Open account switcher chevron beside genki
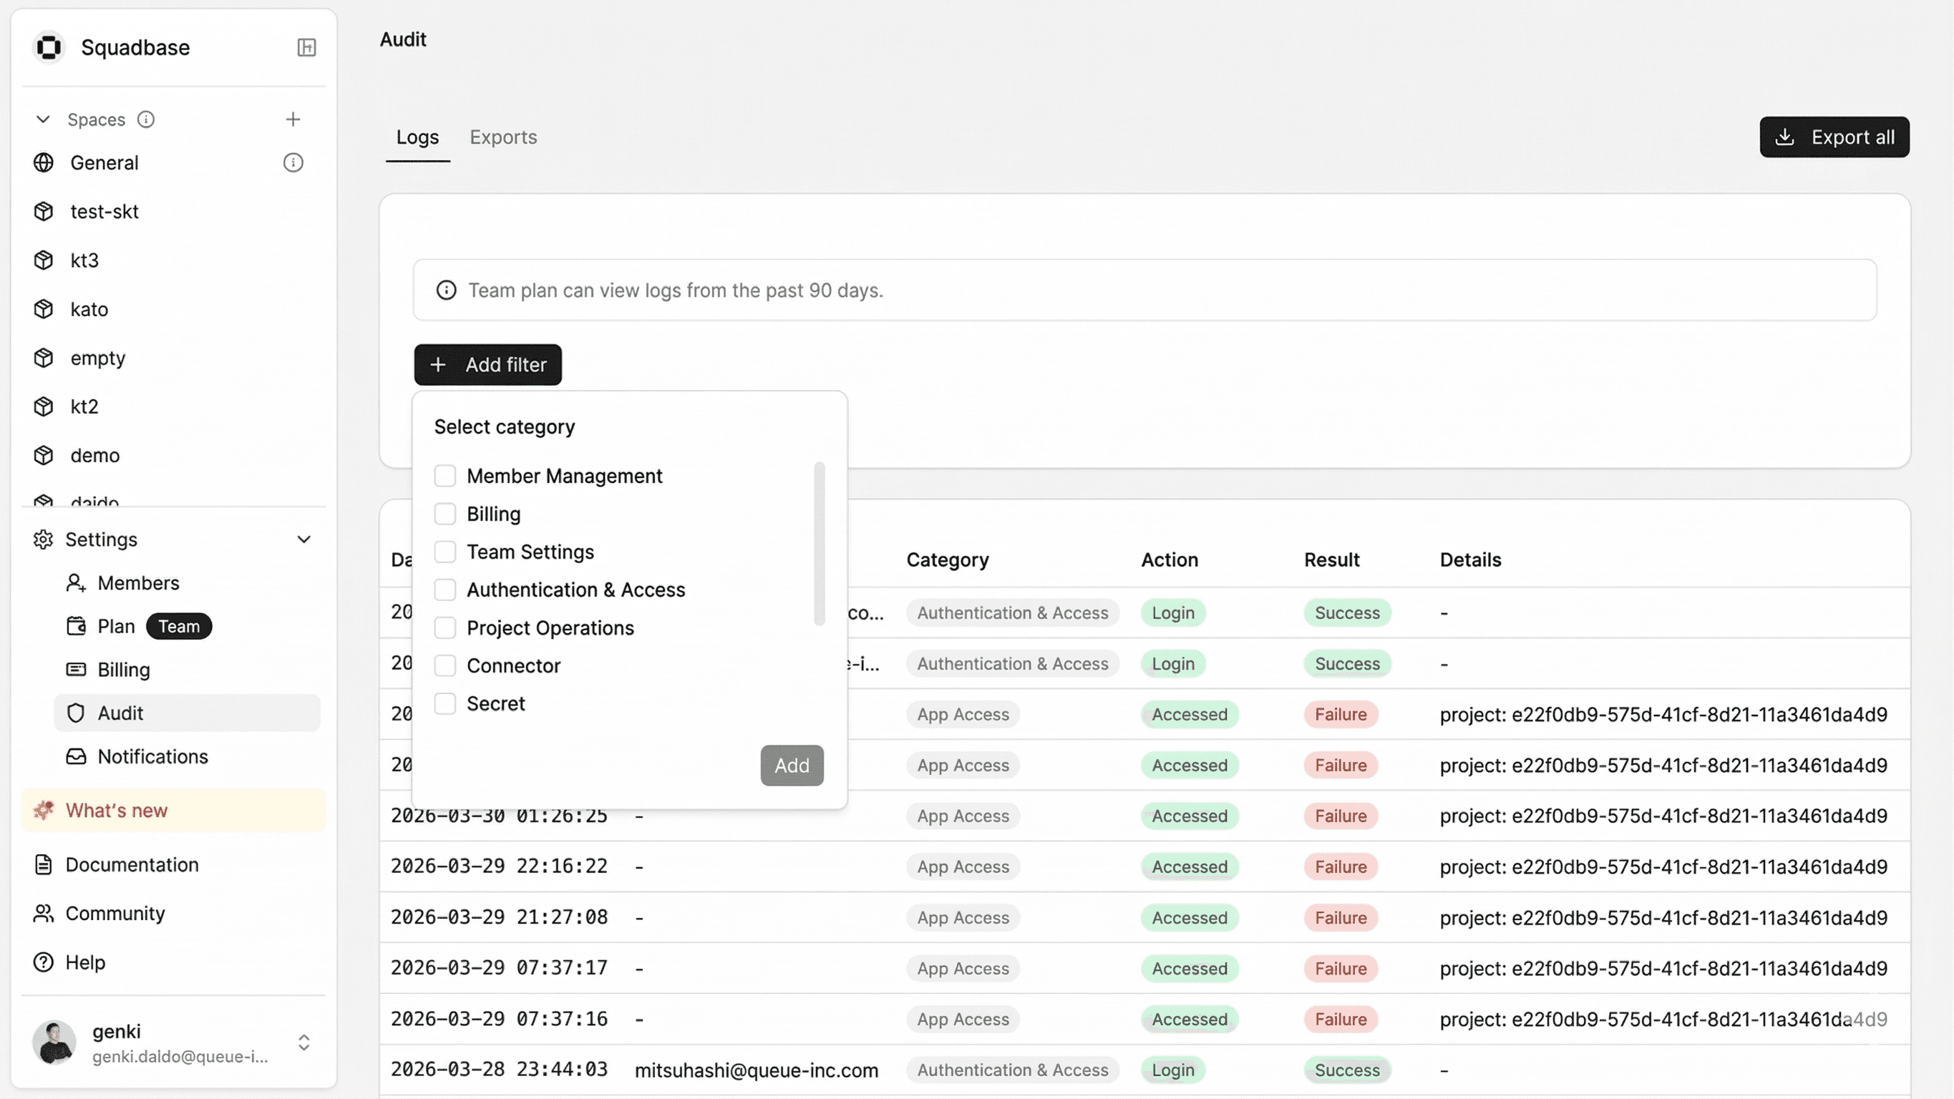The height and width of the screenshot is (1099, 1954). 304,1042
